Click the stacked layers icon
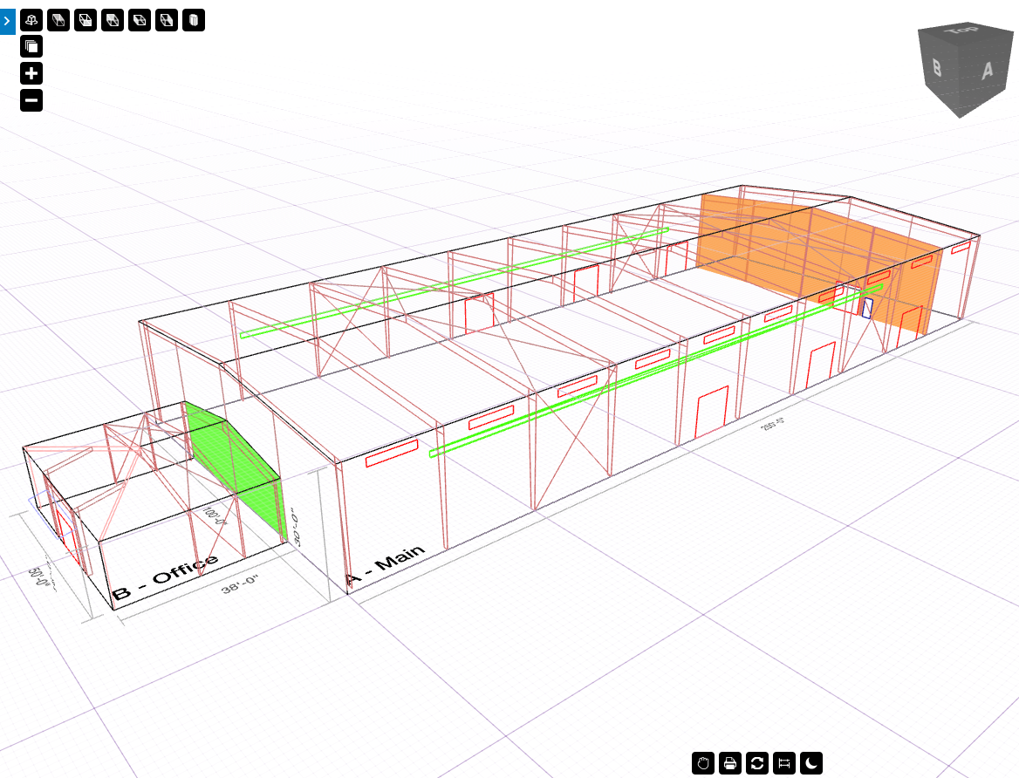The image size is (1019, 778). tap(31, 47)
